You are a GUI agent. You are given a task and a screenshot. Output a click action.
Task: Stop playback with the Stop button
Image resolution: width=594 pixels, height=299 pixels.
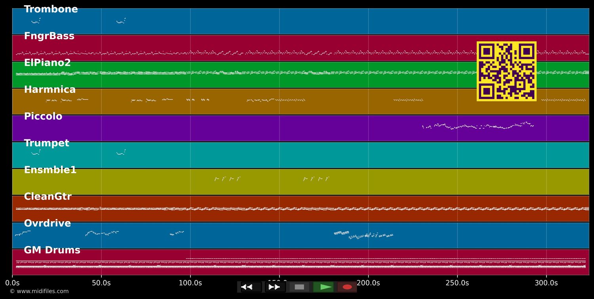click(x=299, y=287)
